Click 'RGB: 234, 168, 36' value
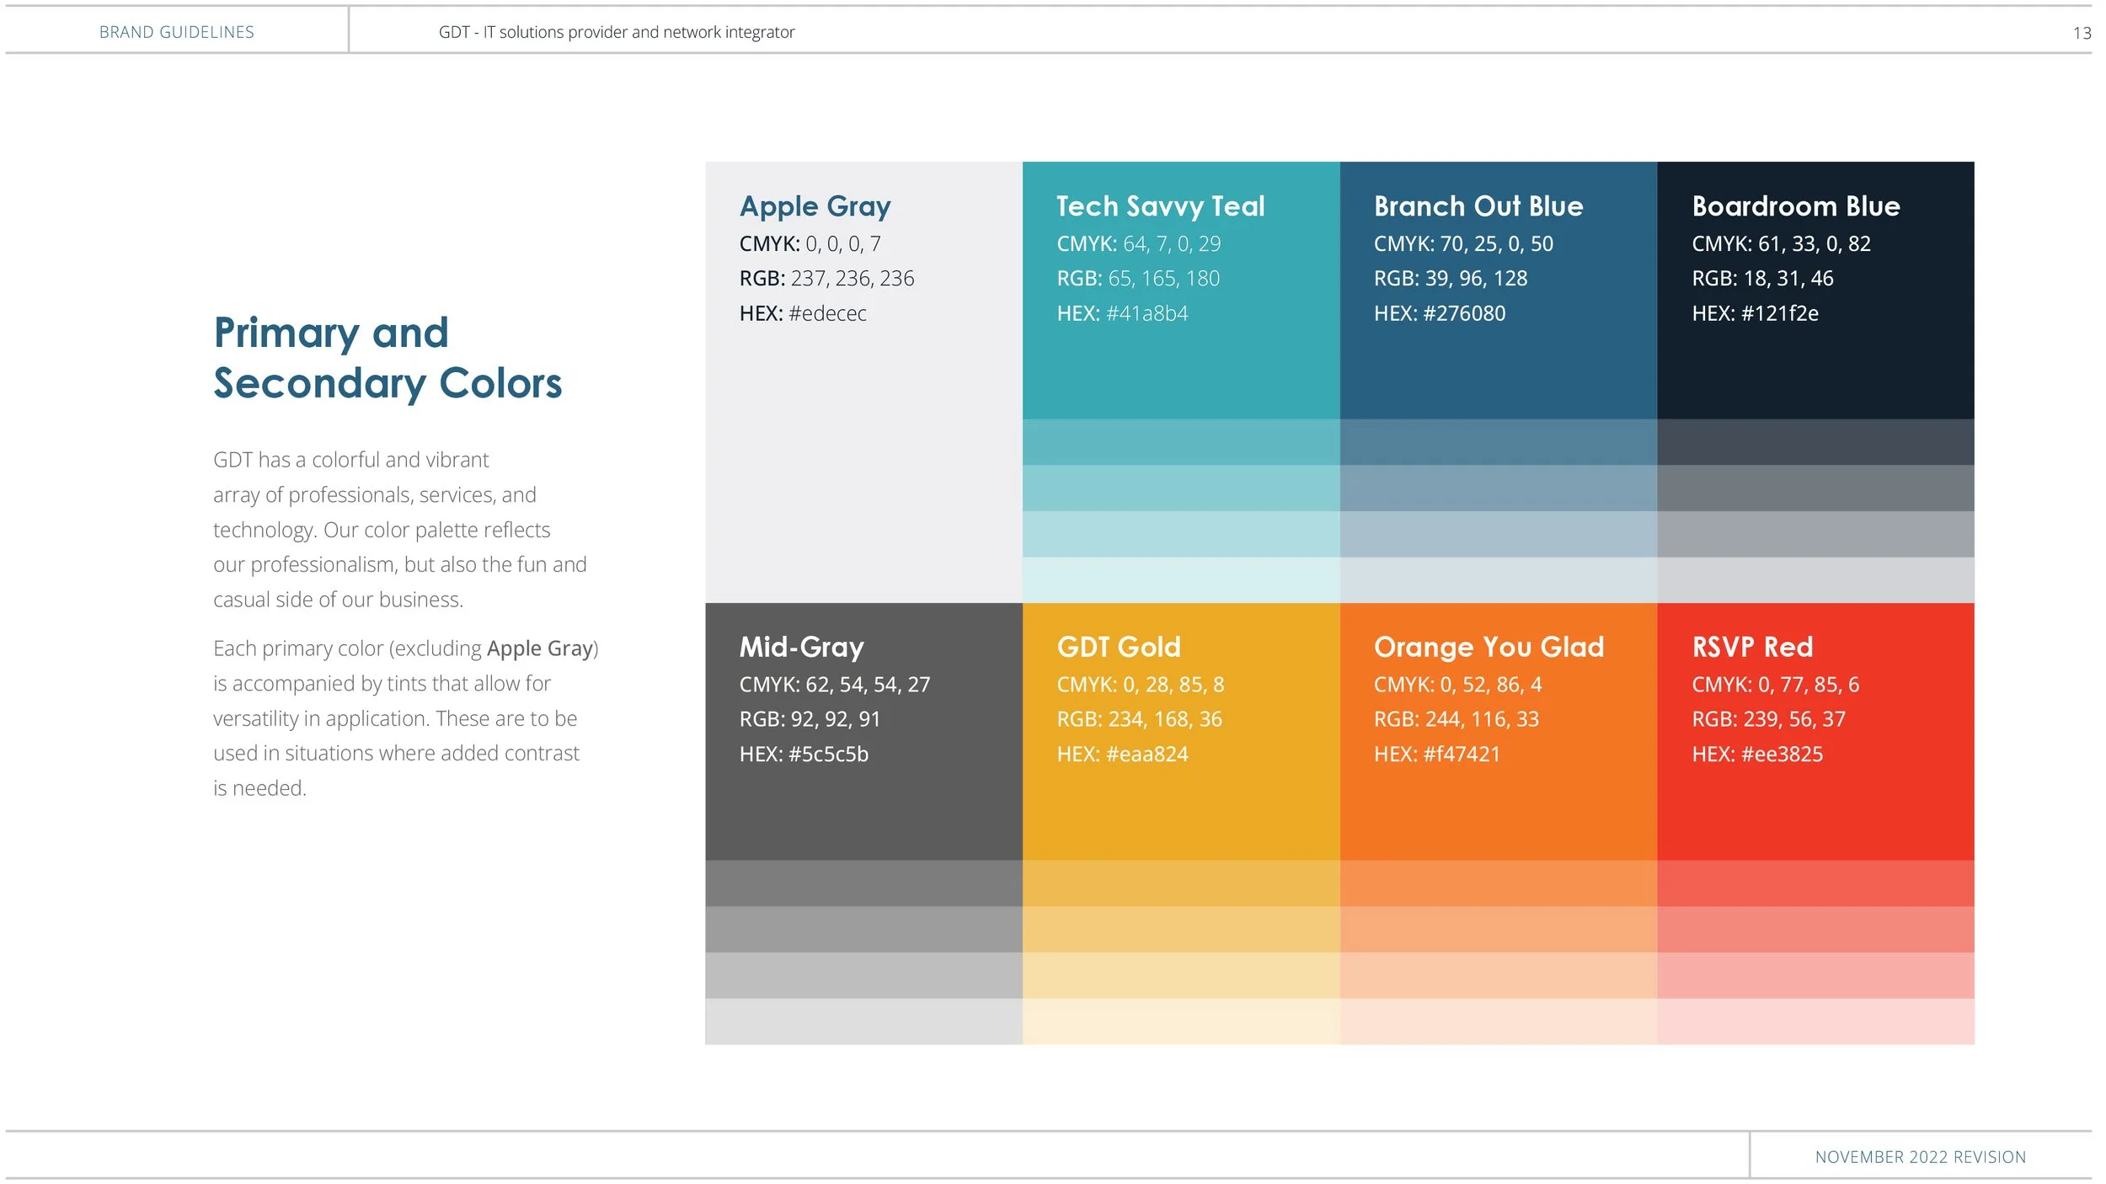The height and width of the screenshot is (1184, 2106). (1139, 719)
